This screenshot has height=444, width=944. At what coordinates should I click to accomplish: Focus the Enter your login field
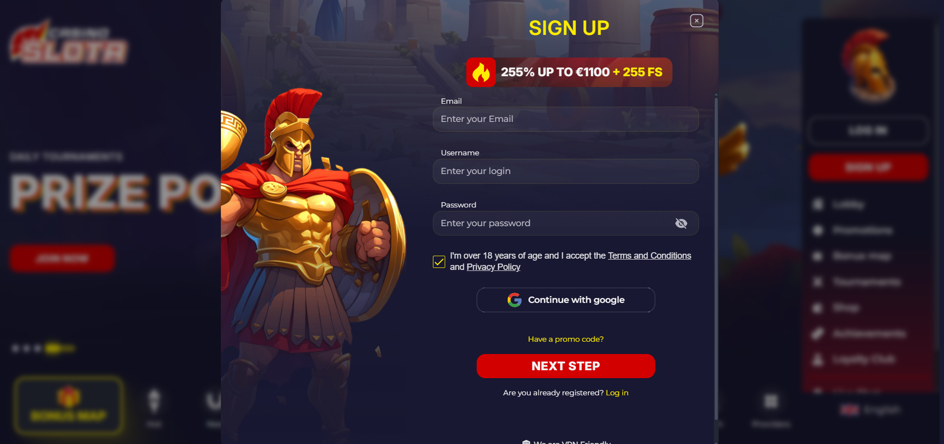pos(566,171)
